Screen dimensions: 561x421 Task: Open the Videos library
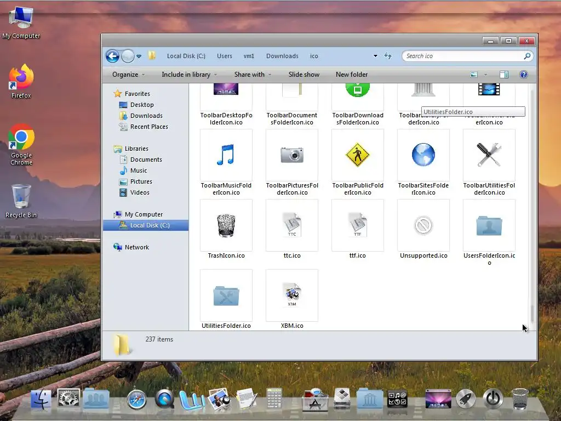[x=140, y=192]
